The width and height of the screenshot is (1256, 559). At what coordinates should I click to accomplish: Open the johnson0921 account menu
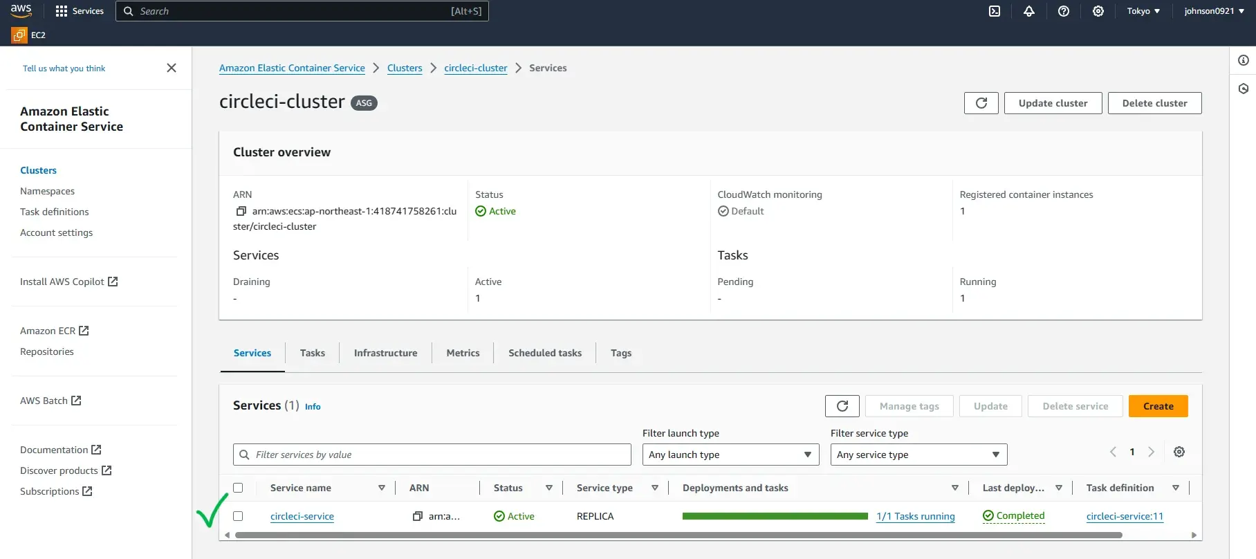[1214, 11]
